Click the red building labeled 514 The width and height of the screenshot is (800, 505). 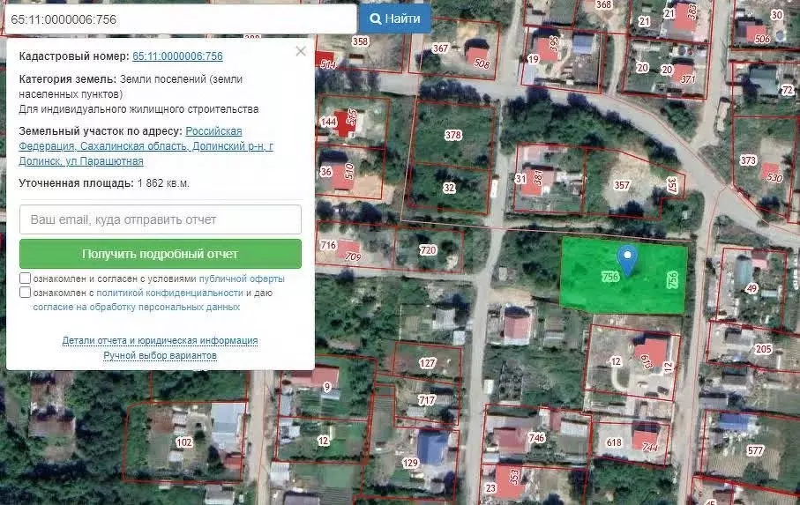(325, 61)
